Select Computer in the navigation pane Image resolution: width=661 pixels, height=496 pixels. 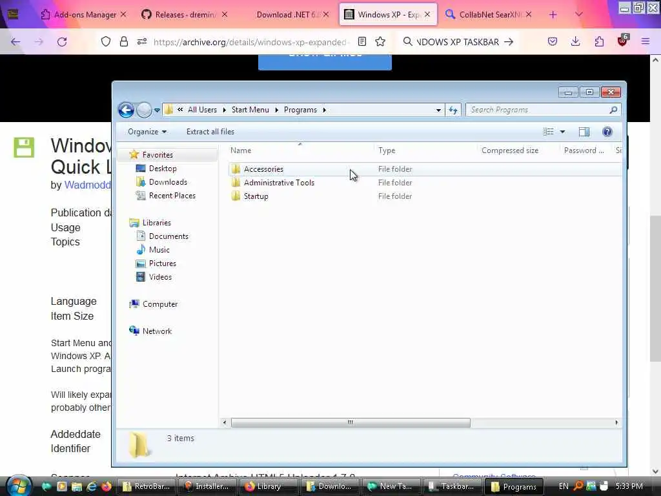(x=160, y=304)
